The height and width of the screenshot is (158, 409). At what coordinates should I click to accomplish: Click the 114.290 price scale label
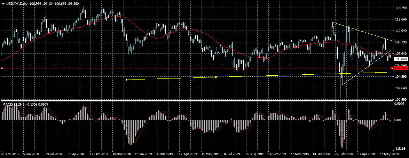point(401,8)
